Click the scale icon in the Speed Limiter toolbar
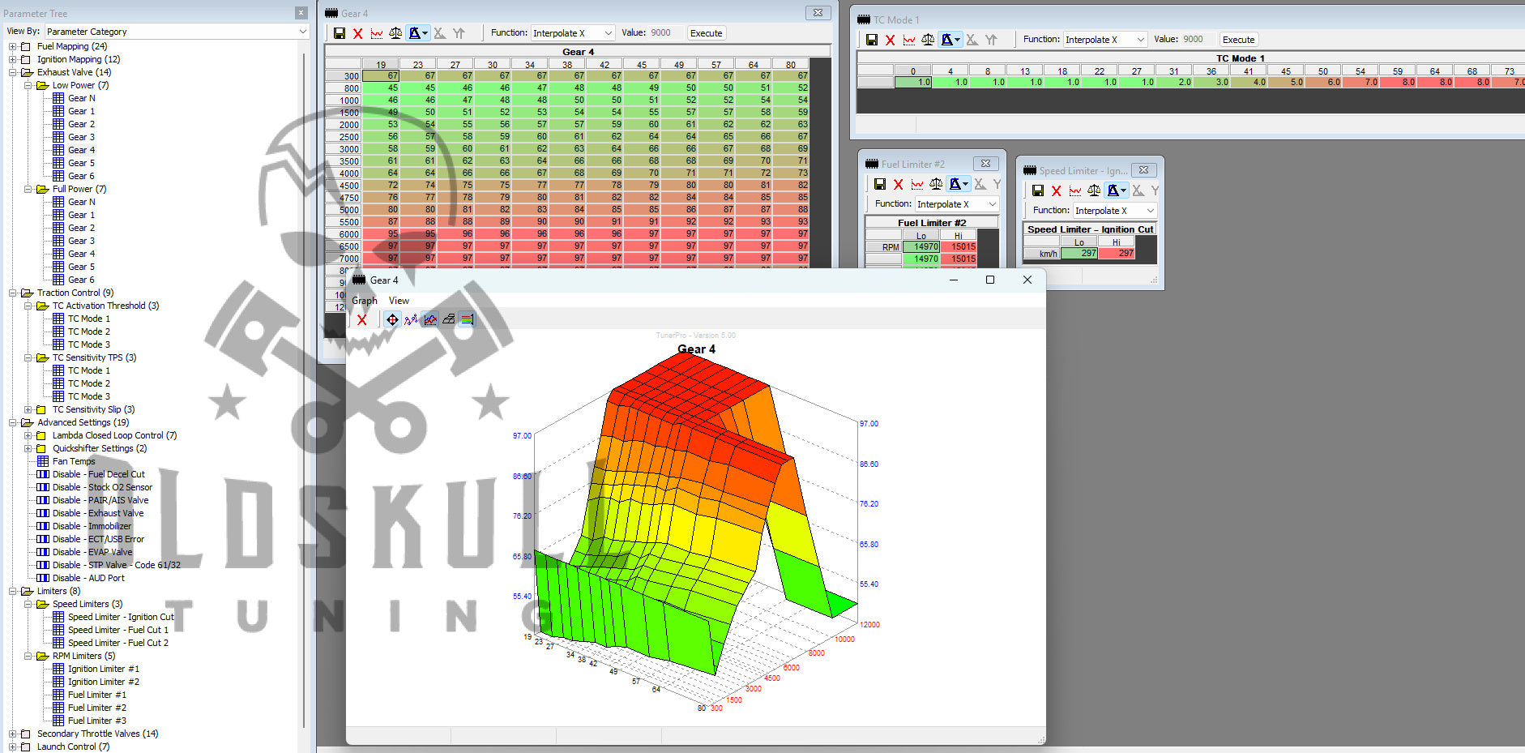This screenshot has width=1525, height=753. [x=1094, y=190]
